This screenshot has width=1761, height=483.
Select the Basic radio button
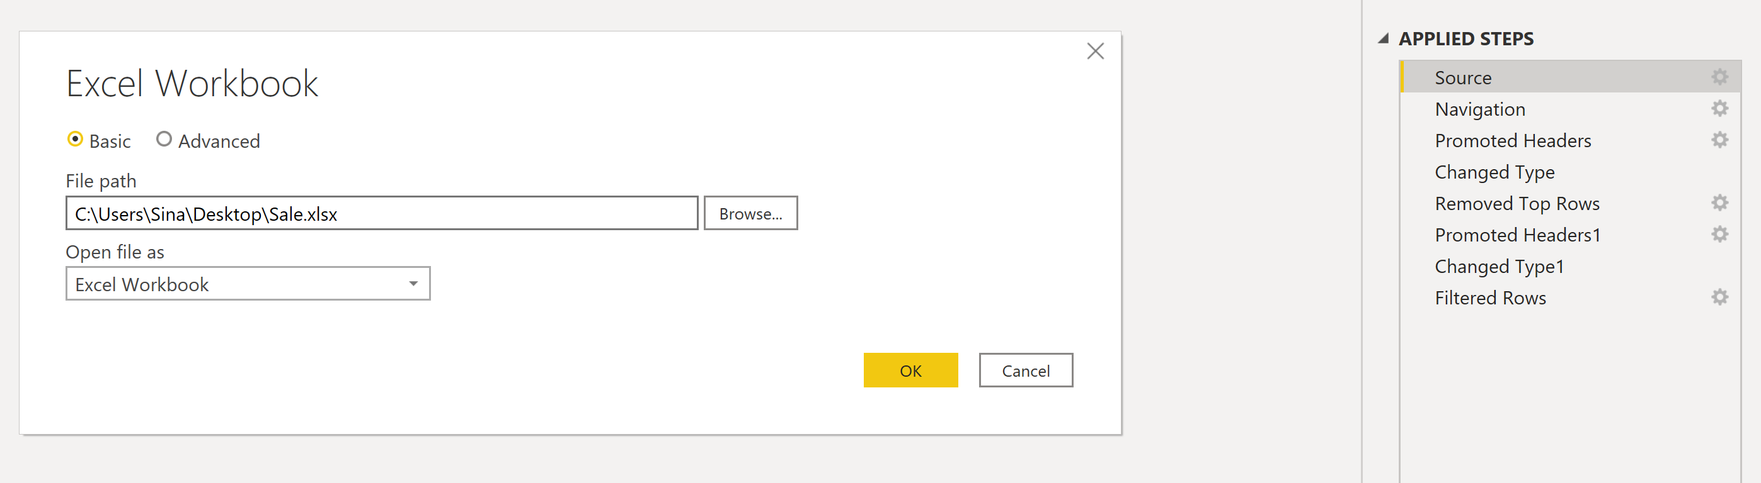[x=75, y=140]
